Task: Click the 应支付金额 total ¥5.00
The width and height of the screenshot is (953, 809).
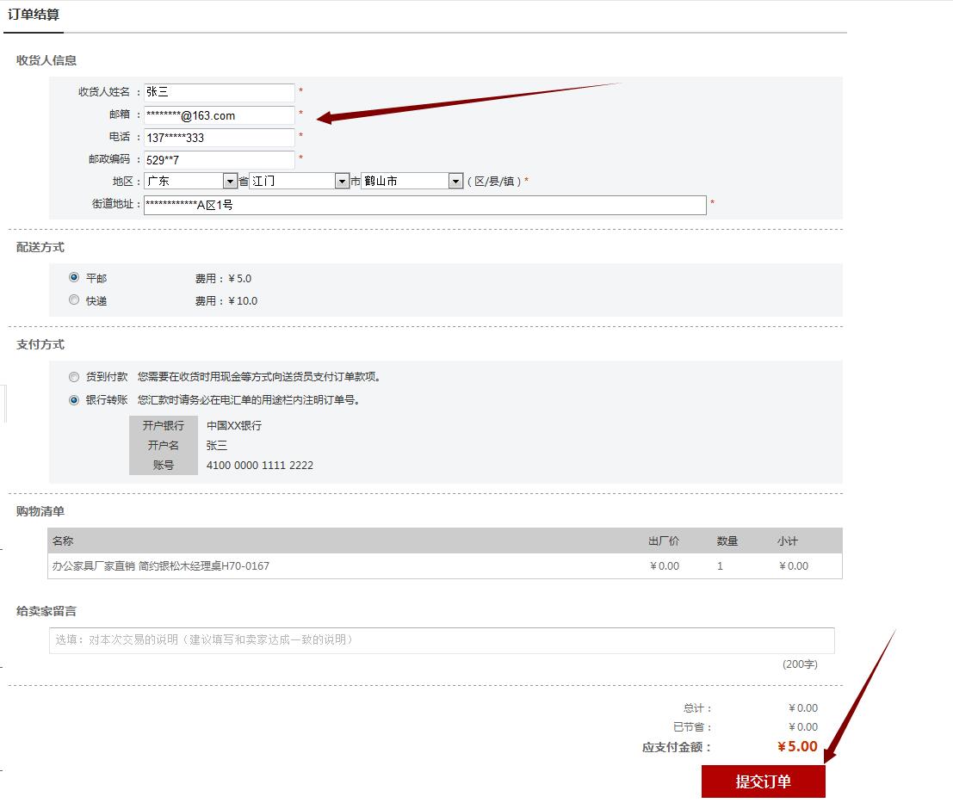Action: pyautogui.click(x=797, y=747)
